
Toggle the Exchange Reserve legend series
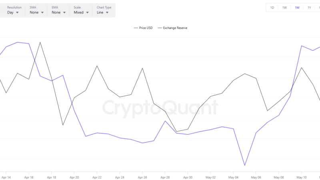tap(173, 28)
